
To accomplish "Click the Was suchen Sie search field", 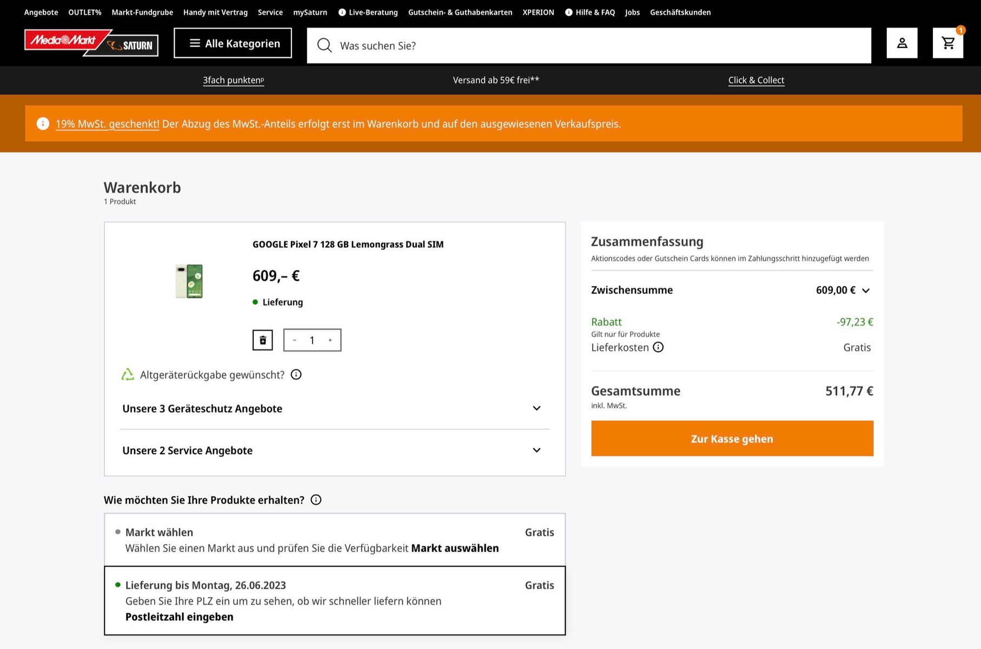I will [595, 45].
